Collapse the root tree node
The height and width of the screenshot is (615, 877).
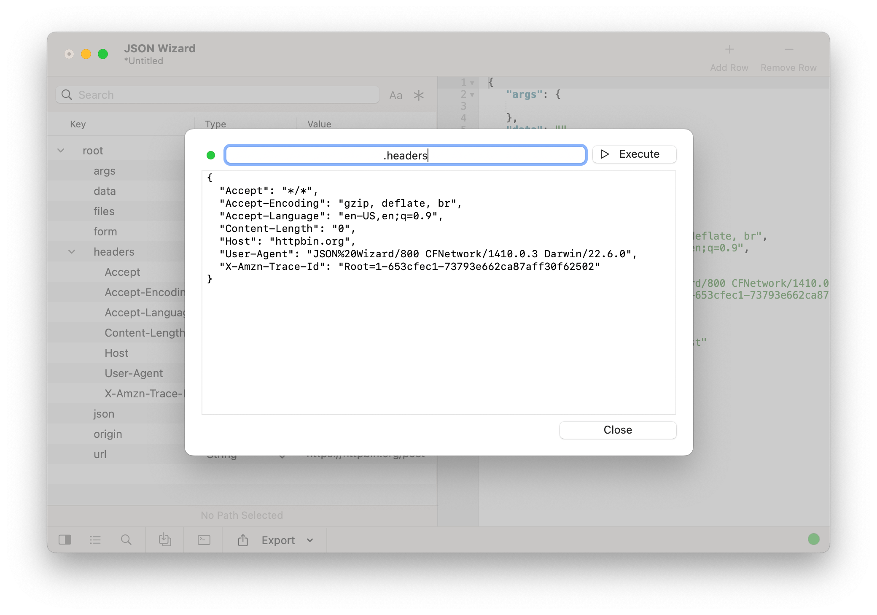[x=61, y=151]
